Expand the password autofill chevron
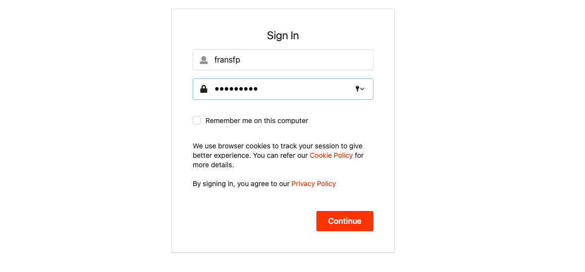 [x=363, y=89]
